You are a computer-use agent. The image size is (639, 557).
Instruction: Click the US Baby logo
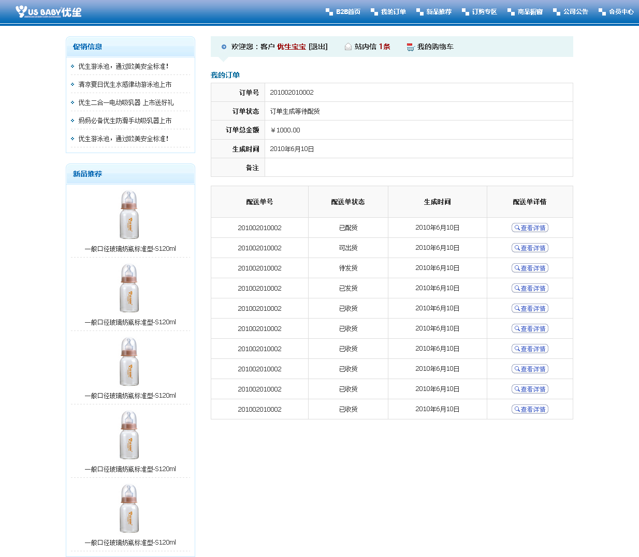point(48,11)
